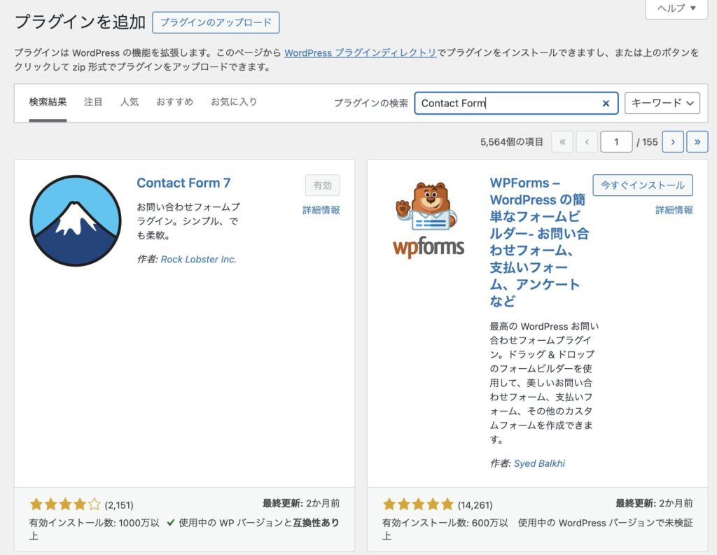Click the current page number field

(x=616, y=141)
